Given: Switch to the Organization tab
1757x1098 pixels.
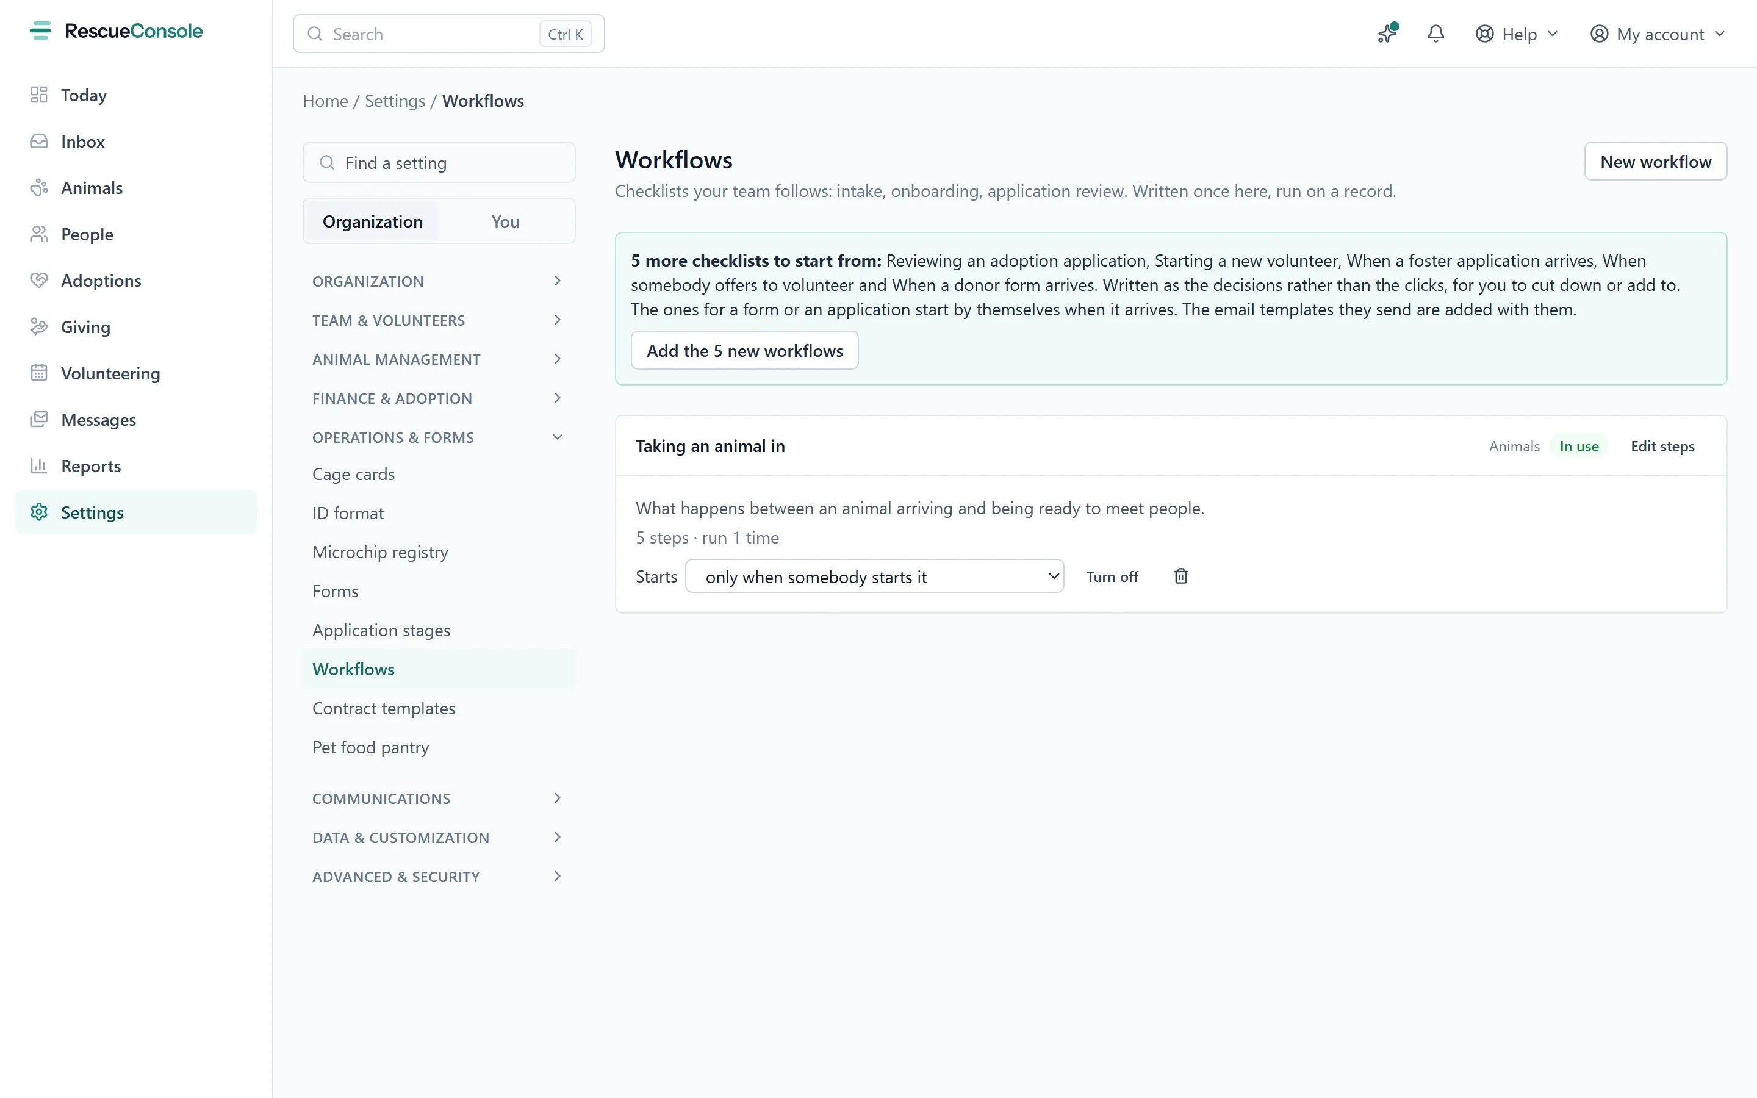Looking at the screenshot, I should (x=373, y=221).
